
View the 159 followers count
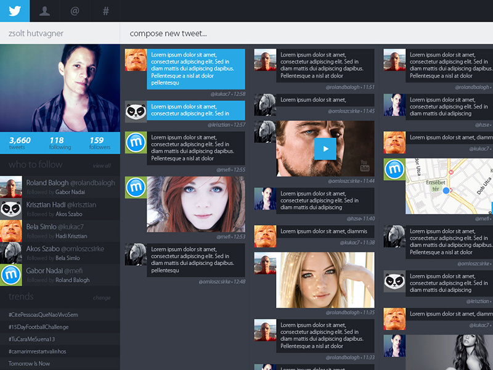pos(100,143)
